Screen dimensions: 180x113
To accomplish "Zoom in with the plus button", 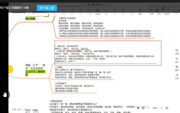I will (161, 108).
